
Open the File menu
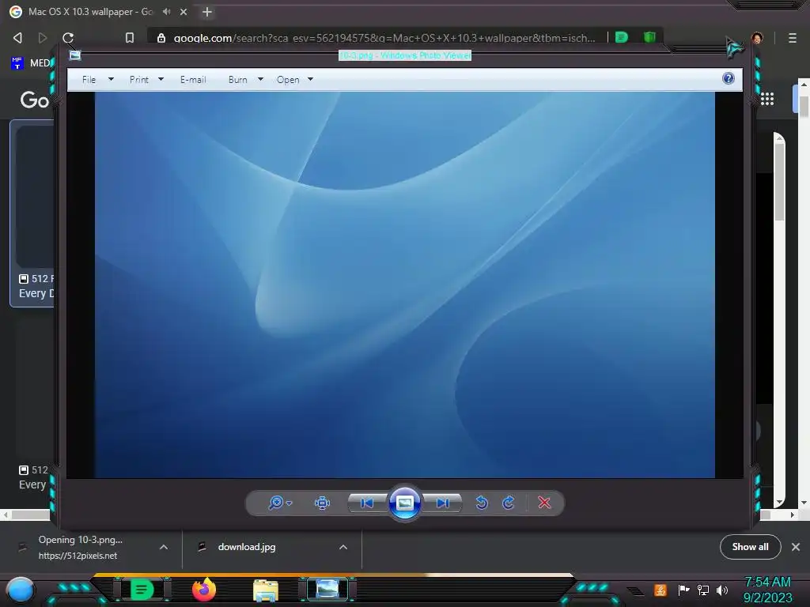point(89,80)
